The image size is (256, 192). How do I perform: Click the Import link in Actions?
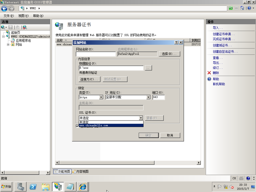[218, 28]
